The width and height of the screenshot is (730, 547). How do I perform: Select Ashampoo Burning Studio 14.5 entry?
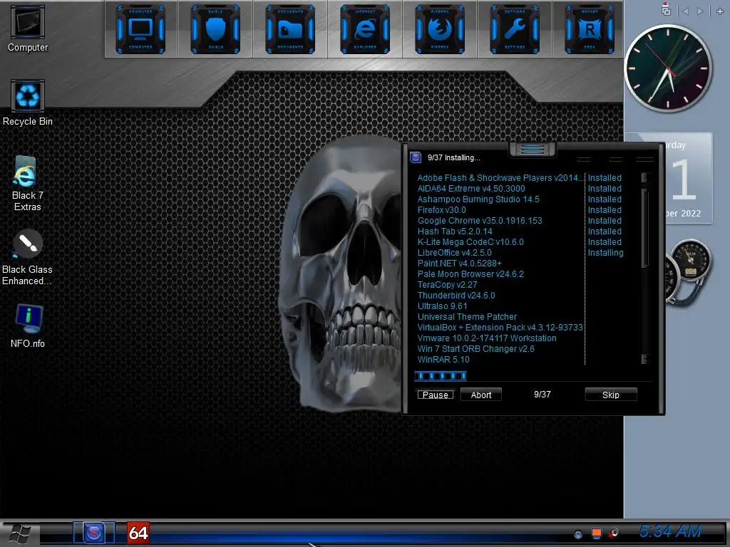coord(478,199)
